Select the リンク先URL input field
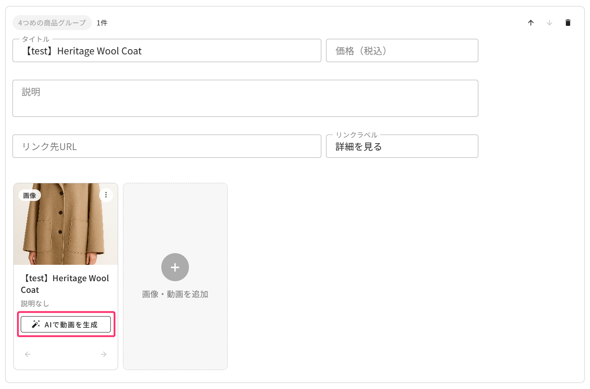 [166, 147]
